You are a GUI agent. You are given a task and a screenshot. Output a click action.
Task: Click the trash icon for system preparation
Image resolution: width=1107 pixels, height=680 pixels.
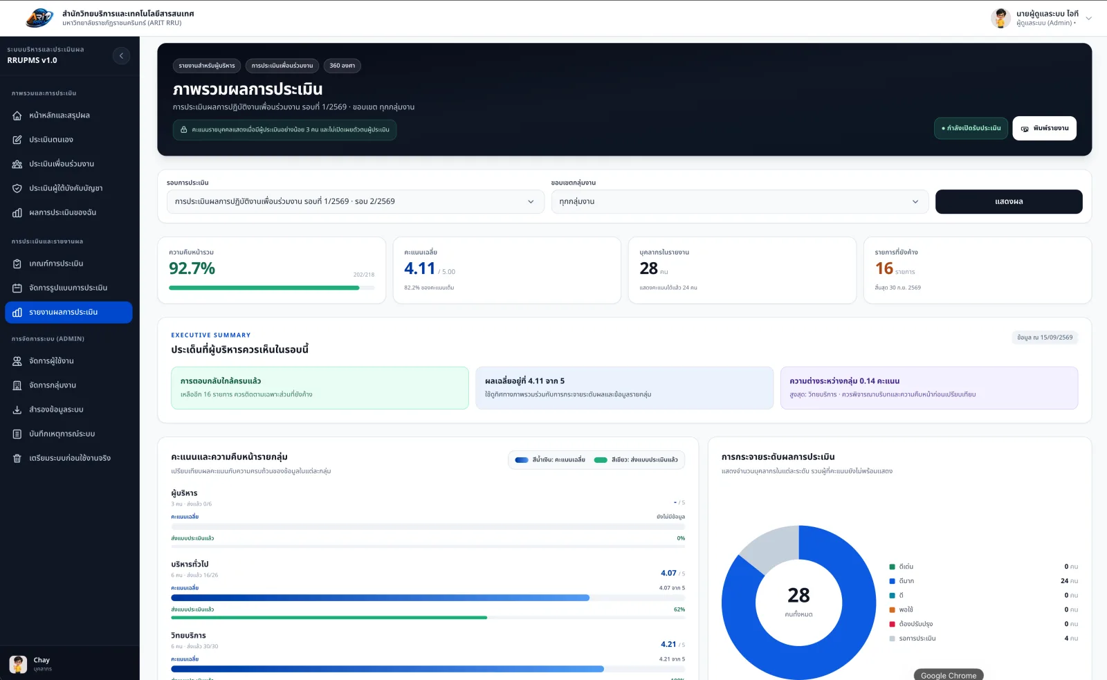coord(17,458)
